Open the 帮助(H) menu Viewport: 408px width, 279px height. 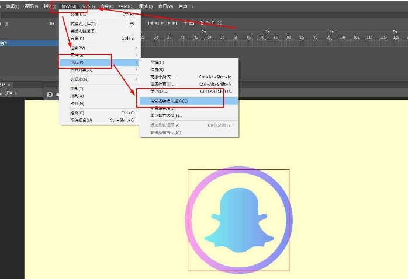click(x=186, y=6)
